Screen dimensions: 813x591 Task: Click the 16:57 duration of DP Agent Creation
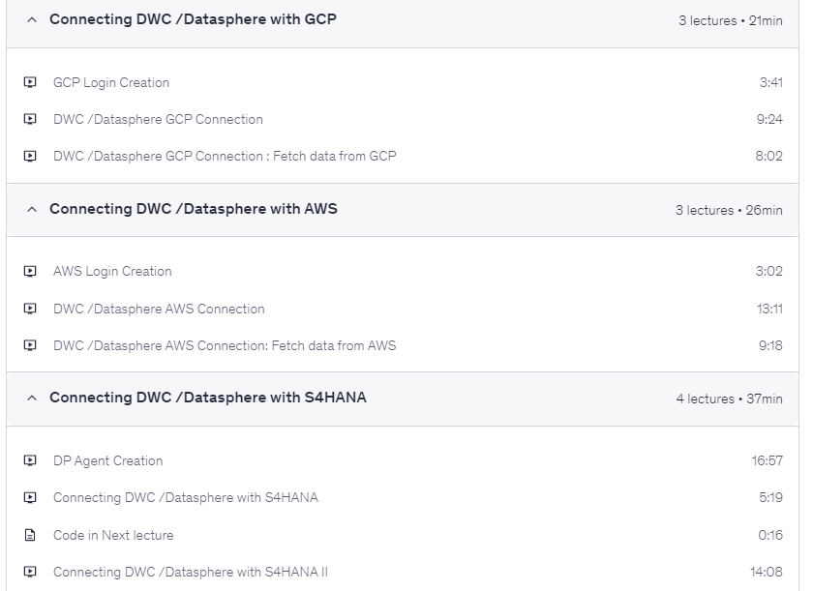tap(767, 461)
